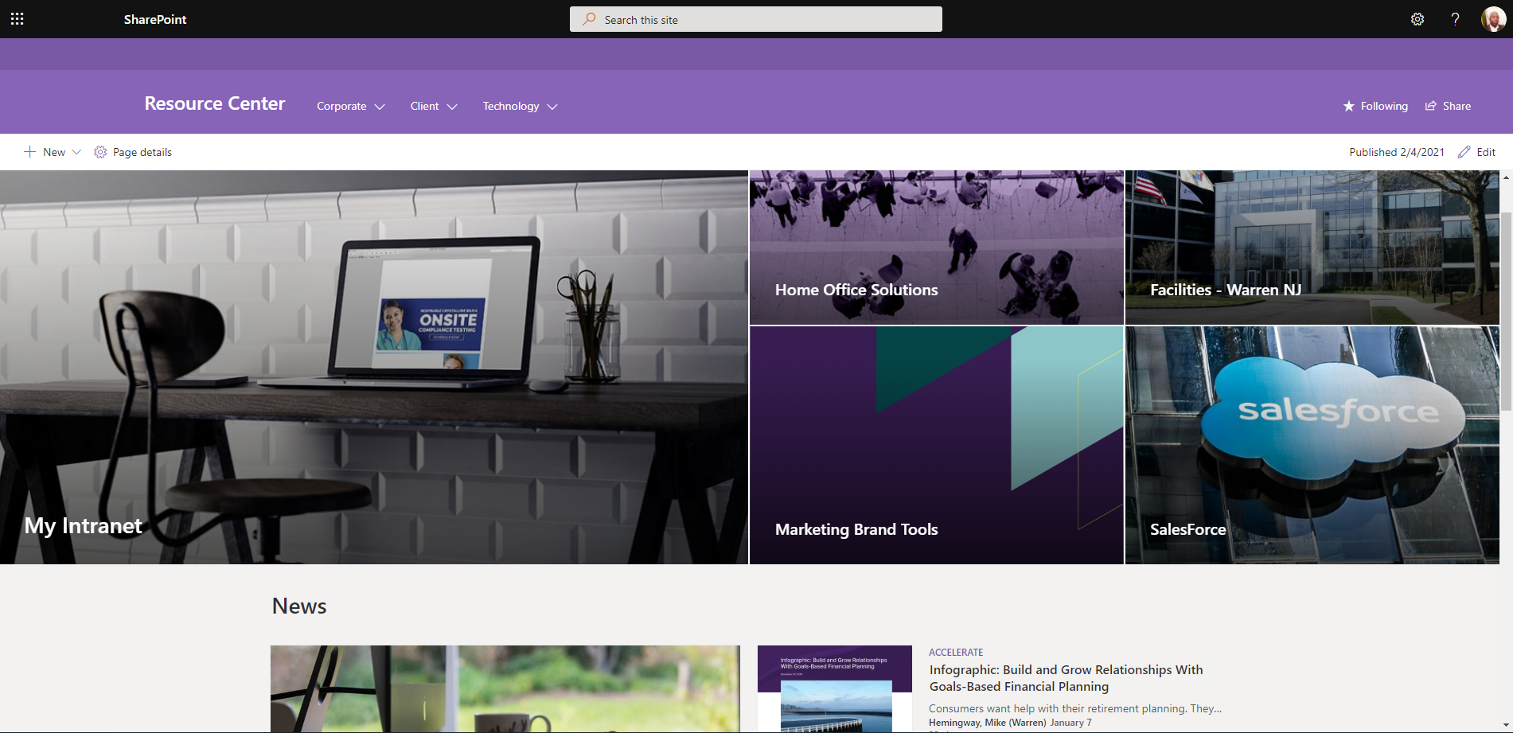Screen dimensions: 1513x733
Task: Open the user profile avatar
Action: (1493, 19)
